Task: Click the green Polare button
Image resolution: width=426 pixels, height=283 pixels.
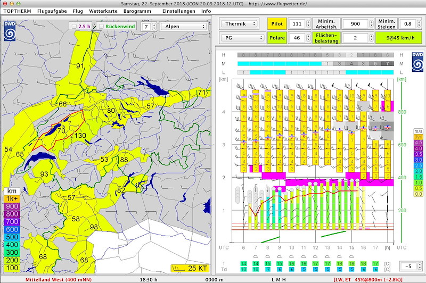Action: tap(277, 38)
